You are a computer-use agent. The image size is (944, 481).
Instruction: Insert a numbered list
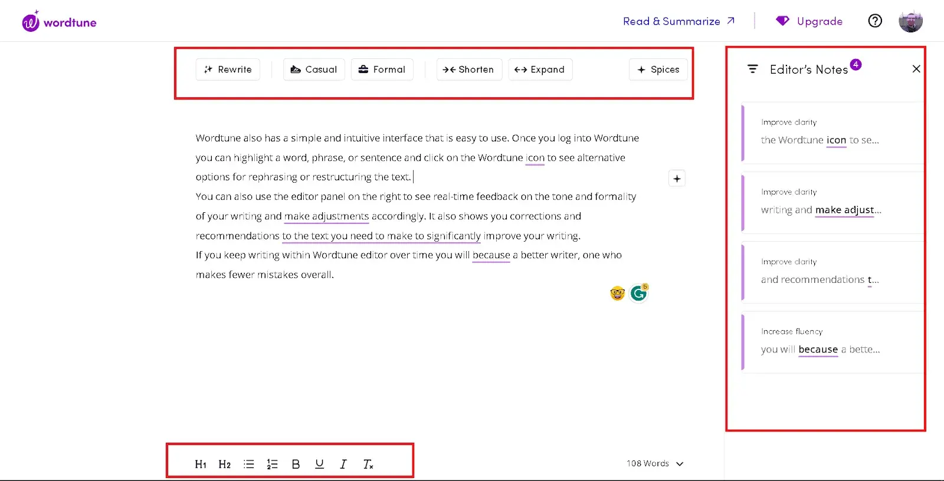pyautogui.click(x=272, y=464)
